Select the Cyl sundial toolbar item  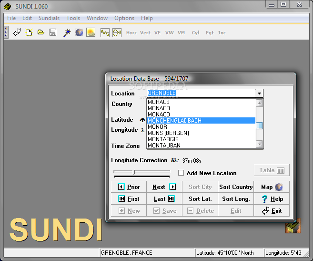[x=195, y=33]
